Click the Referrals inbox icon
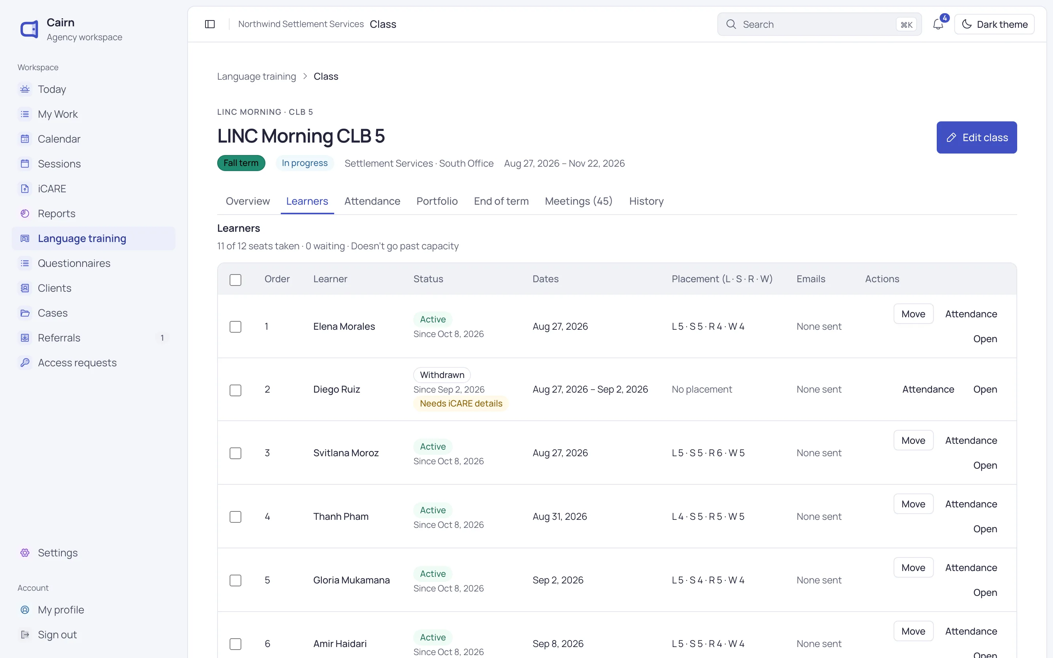The width and height of the screenshot is (1053, 658). click(25, 338)
